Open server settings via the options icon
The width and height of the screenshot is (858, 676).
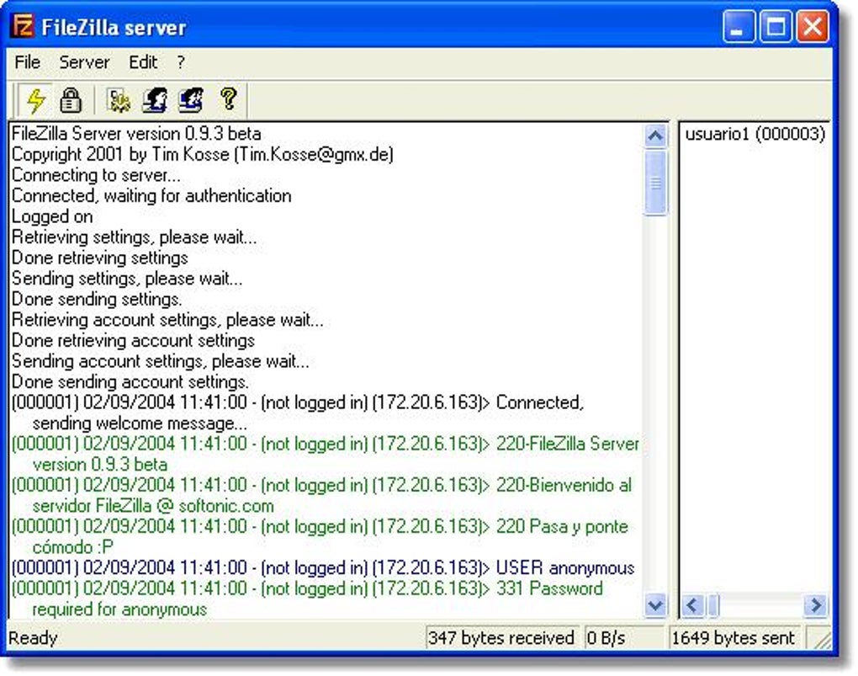pyautogui.click(x=119, y=100)
